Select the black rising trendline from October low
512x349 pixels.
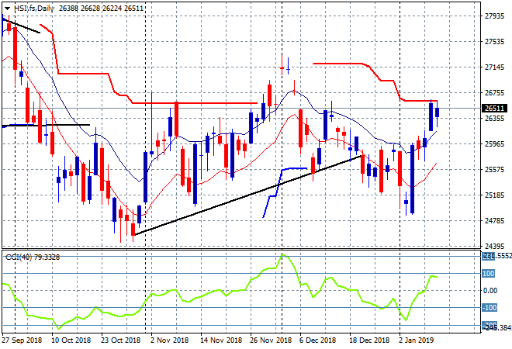(x=248, y=195)
